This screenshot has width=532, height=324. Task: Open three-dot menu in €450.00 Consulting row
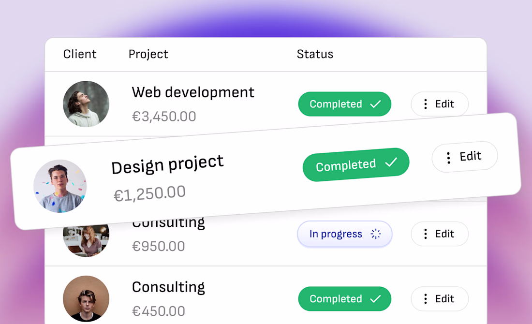pos(425,299)
